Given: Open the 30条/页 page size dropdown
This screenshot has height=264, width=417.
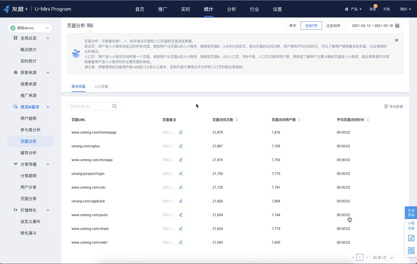Looking at the screenshot, I should 383,257.
